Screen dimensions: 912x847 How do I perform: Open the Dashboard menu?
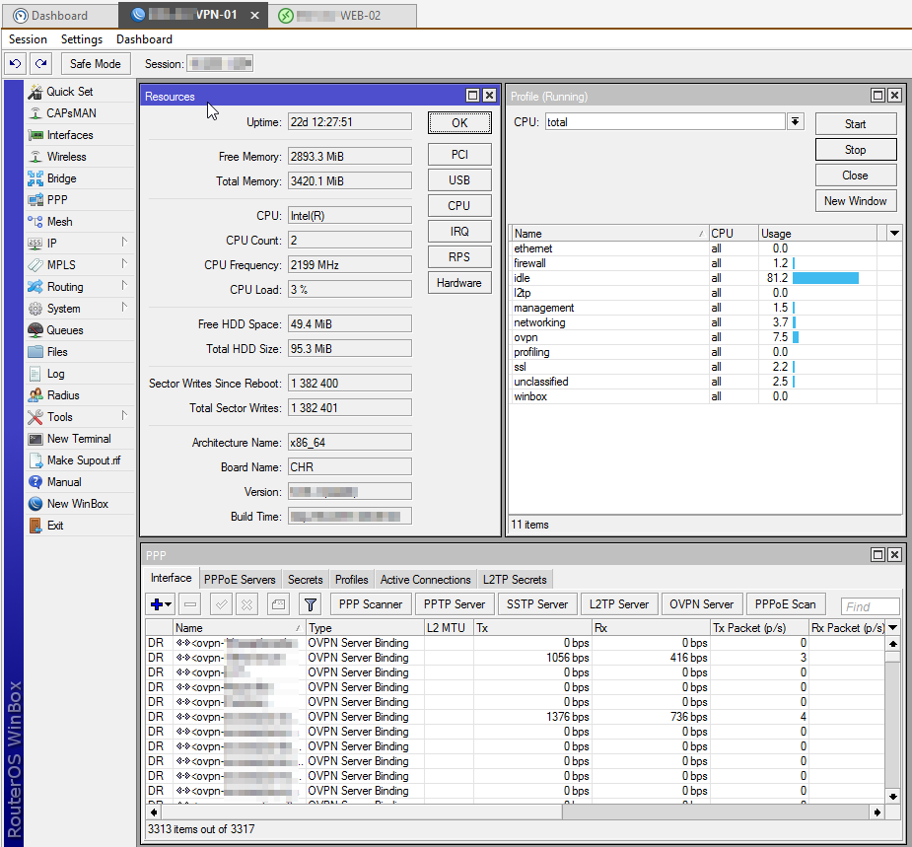tap(144, 39)
